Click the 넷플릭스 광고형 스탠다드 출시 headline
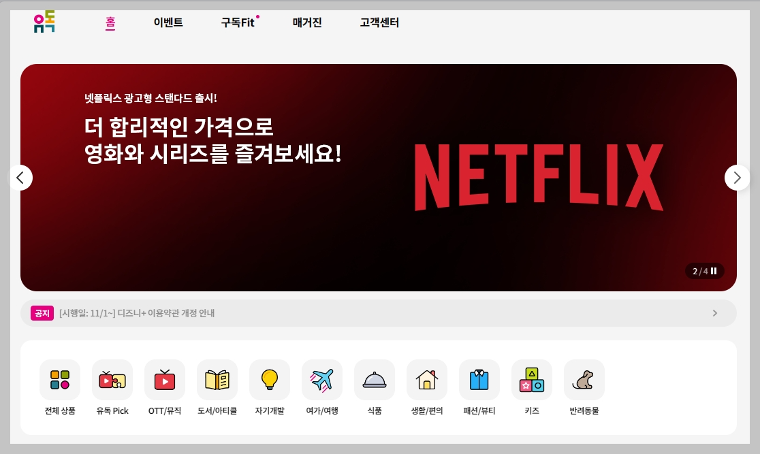Screen dimensions: 760x454 151,99
